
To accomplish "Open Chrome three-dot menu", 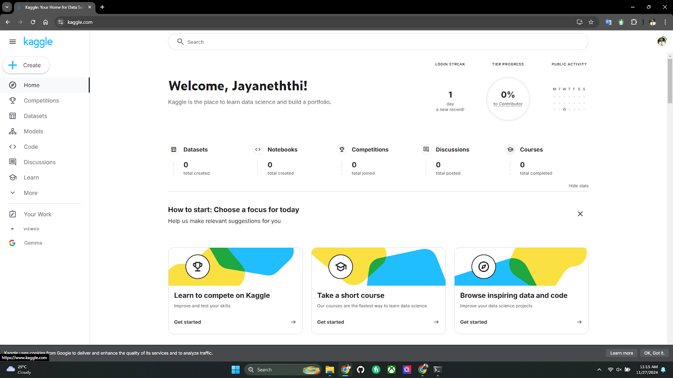I will click(665, 22).
